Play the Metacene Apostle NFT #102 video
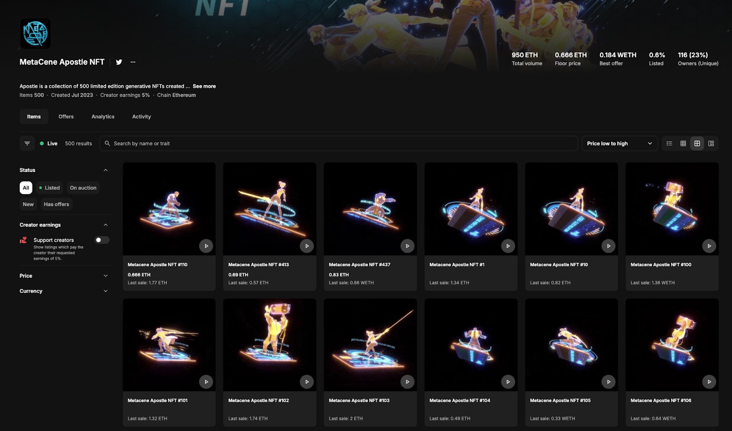The image size is (732, 431). click(x=307, y=382)
